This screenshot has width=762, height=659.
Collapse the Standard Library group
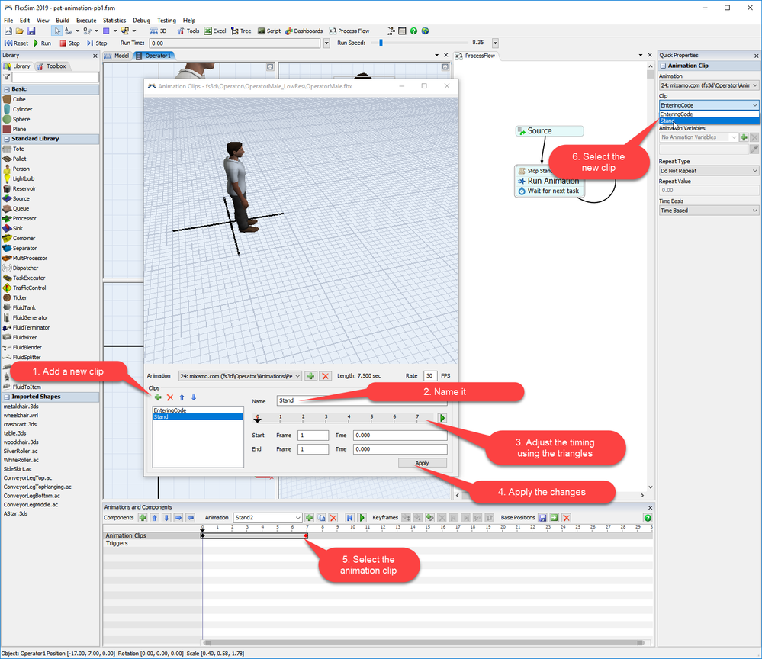[7, 139]
